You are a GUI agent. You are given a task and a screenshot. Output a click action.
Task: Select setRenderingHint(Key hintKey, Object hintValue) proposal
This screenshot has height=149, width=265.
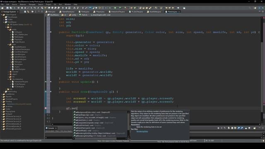[100, 133]
